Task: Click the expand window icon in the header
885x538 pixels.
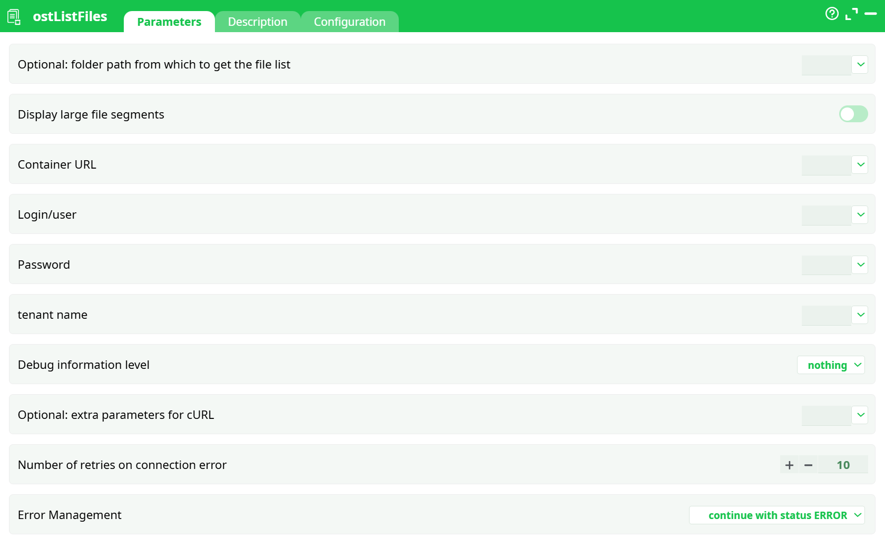Action: pos(852,14)
